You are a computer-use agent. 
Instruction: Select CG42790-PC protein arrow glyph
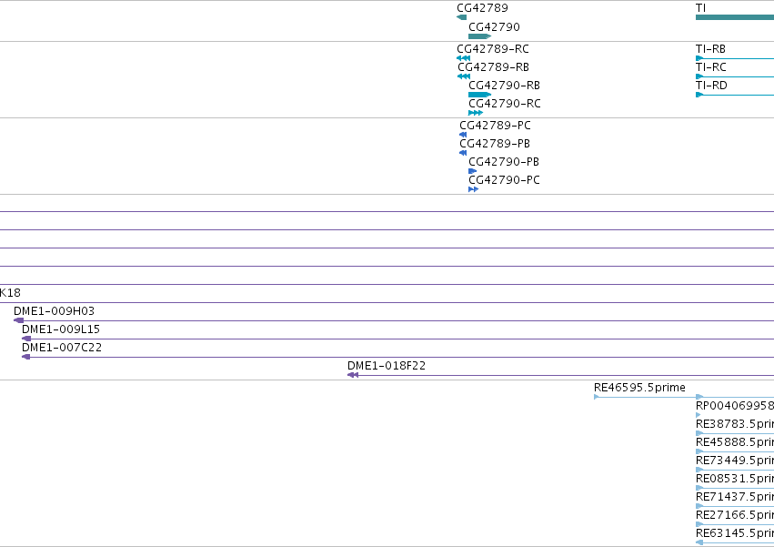[x=473, y=189]
